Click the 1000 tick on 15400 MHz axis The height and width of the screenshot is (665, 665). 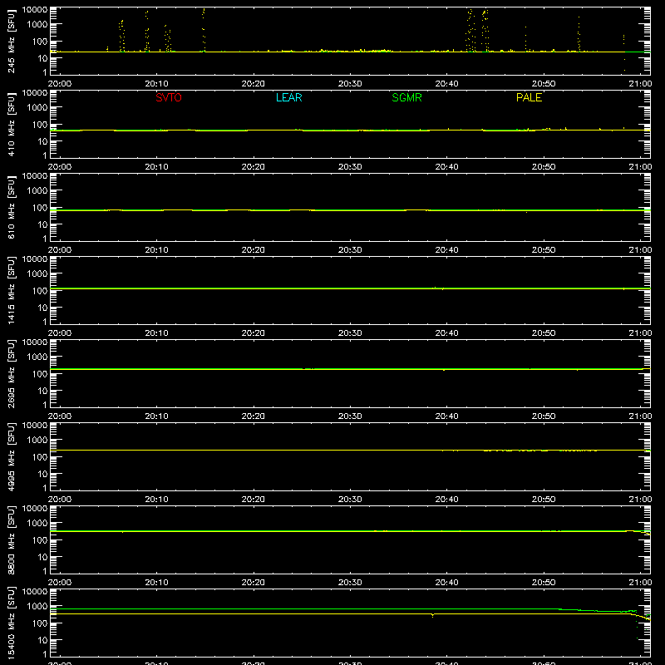(37, 607)
